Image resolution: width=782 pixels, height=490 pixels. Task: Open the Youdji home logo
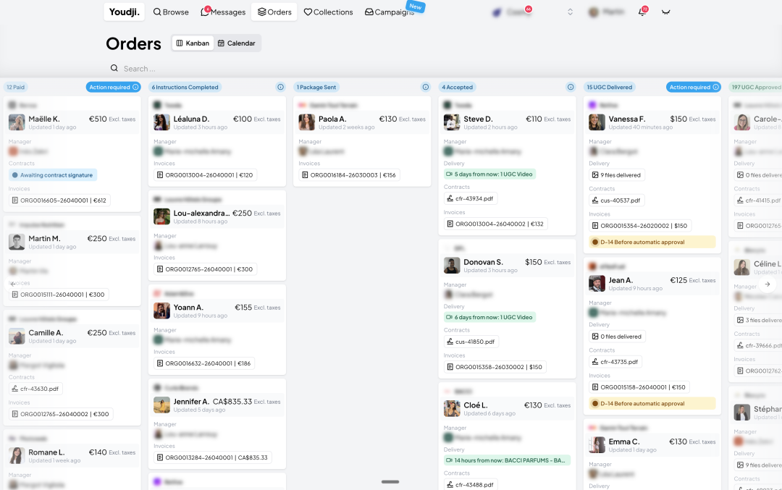125,12
